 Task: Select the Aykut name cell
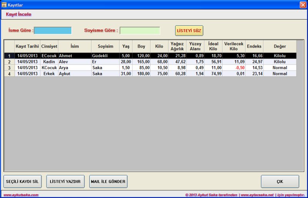click(x=75, y=74)
